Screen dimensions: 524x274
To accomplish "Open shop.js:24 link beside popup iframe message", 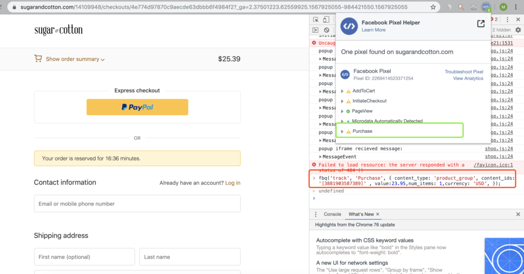I will [499, 149].
